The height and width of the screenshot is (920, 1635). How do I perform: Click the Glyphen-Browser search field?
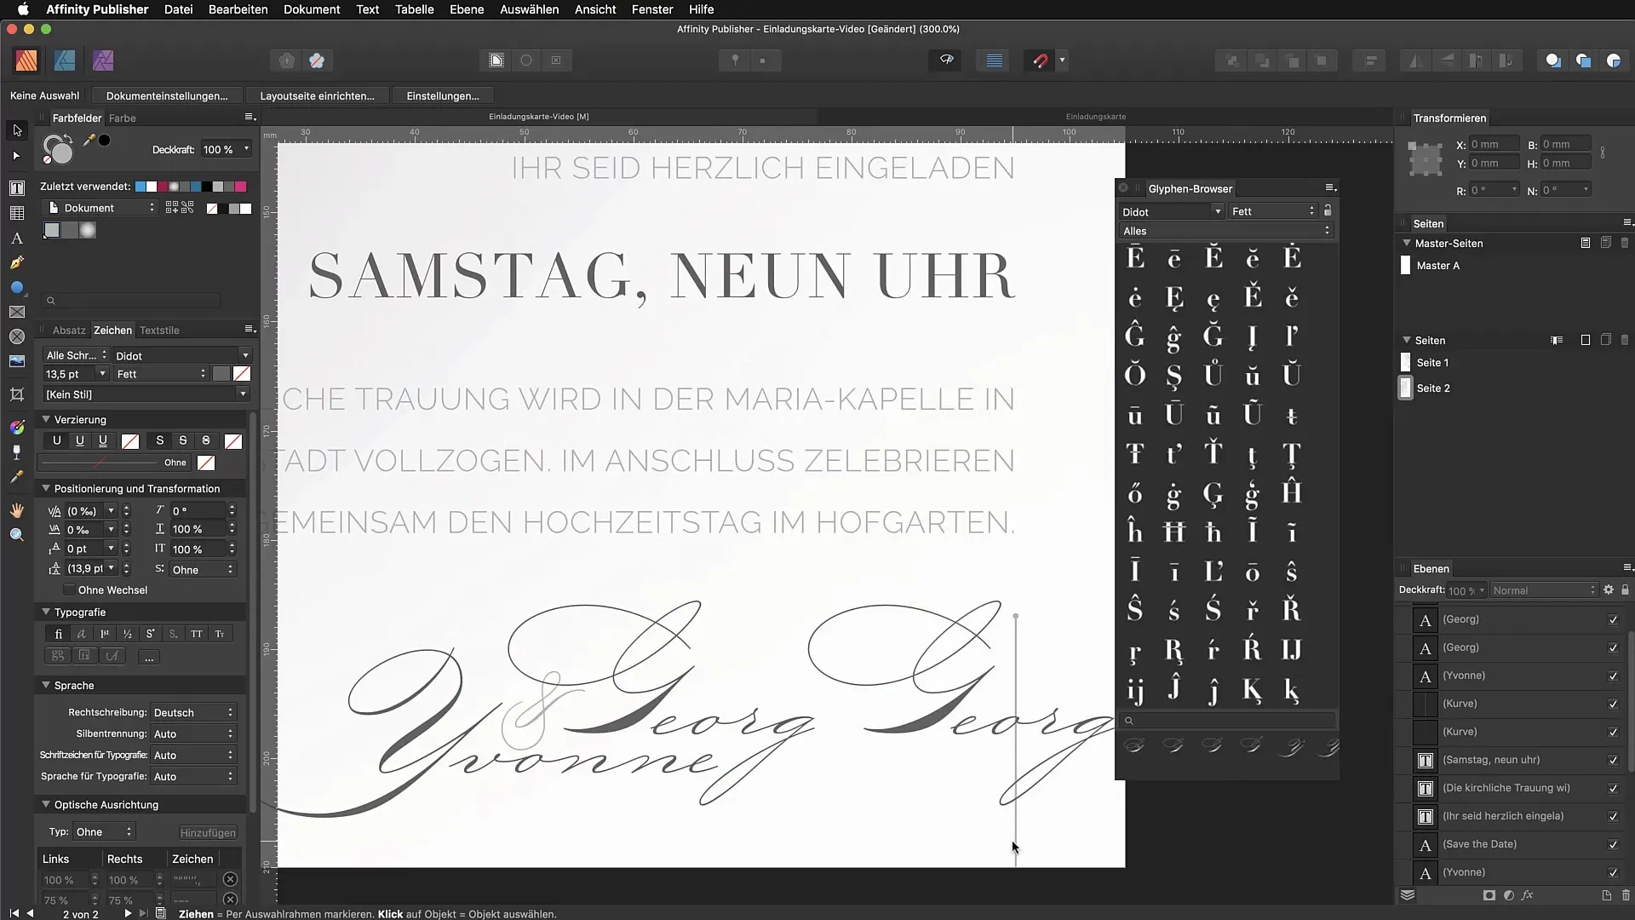pyautogui.click(x=1226, y=721)
